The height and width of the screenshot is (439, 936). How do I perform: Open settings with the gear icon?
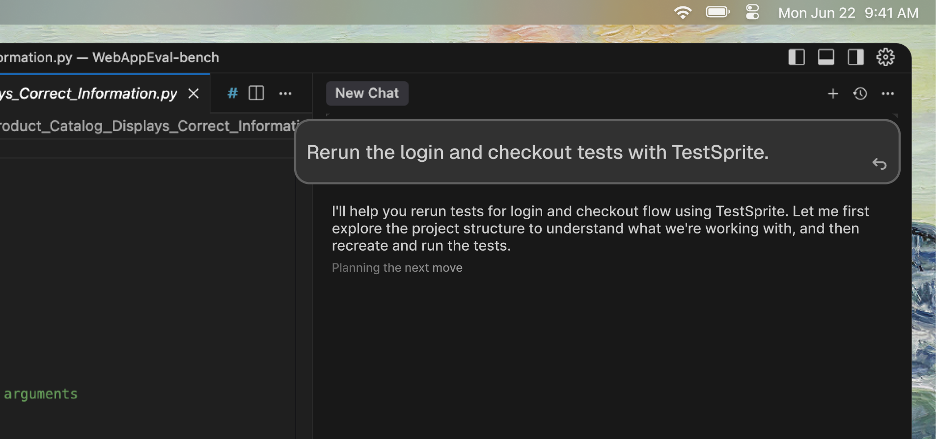(885, 57)
